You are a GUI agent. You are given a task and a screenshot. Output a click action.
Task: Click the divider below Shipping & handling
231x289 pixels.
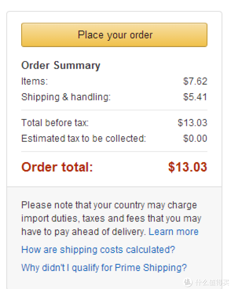[114, 110]
